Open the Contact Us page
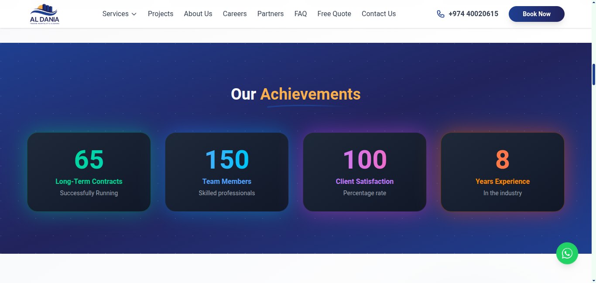 tap(379, 14)
